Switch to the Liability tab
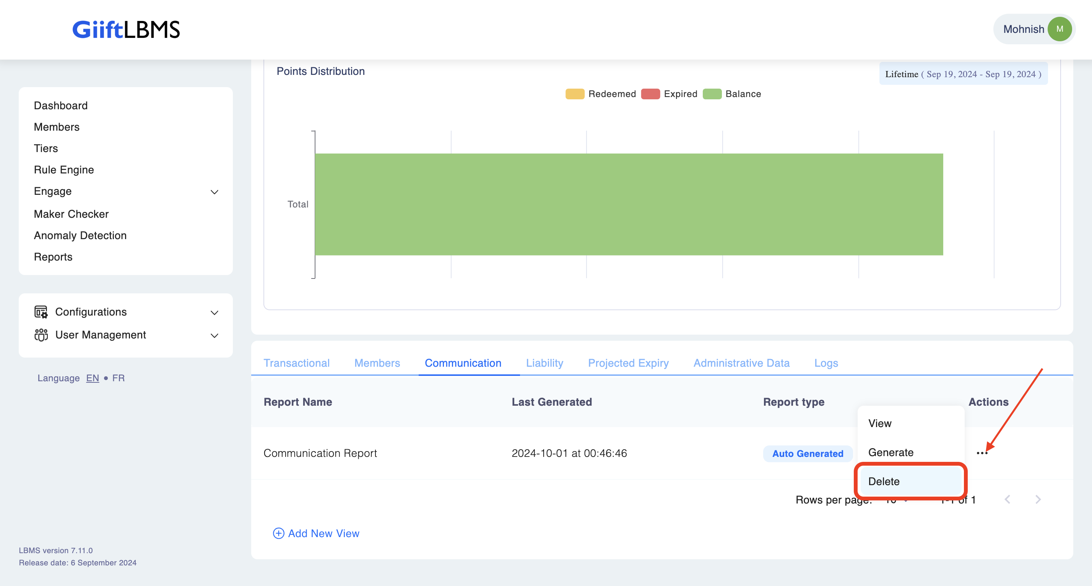The height and width of the screenshot is (586, 1092). pyautogui.click(x=544, y=363)
